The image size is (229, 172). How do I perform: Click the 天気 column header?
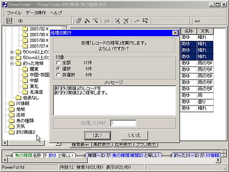point(205,31)
